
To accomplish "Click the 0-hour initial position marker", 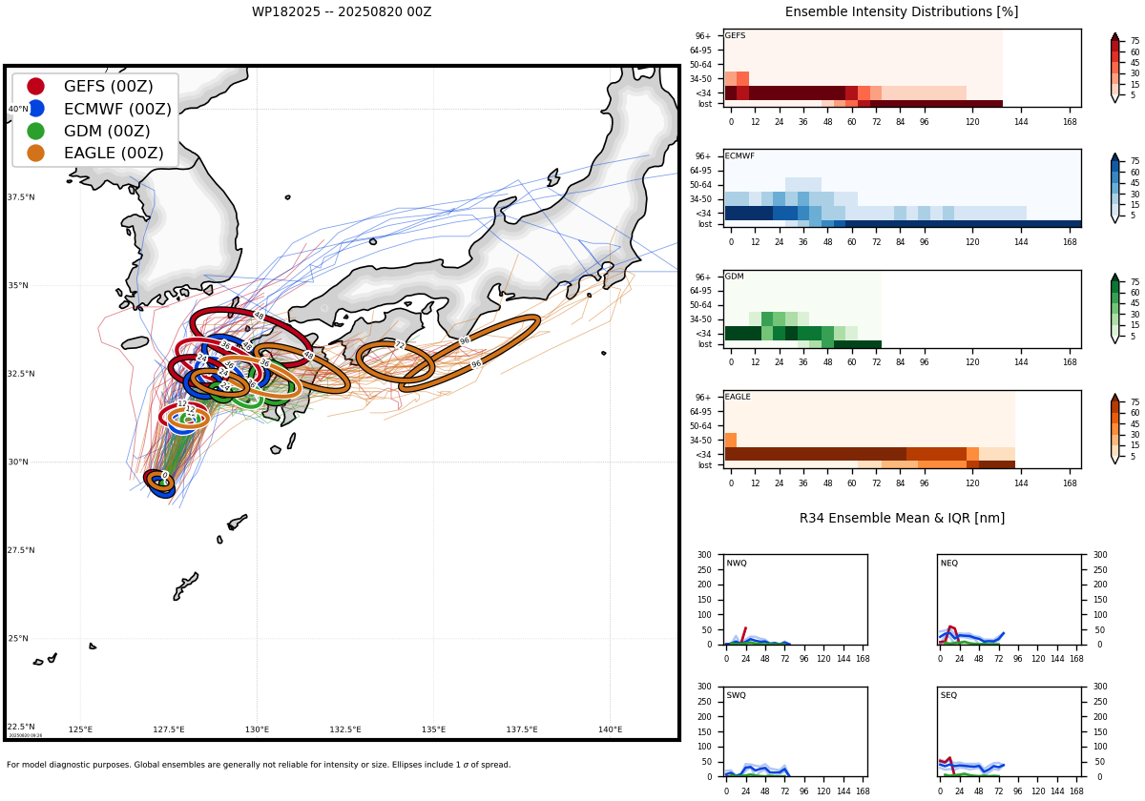I will 164,475.
